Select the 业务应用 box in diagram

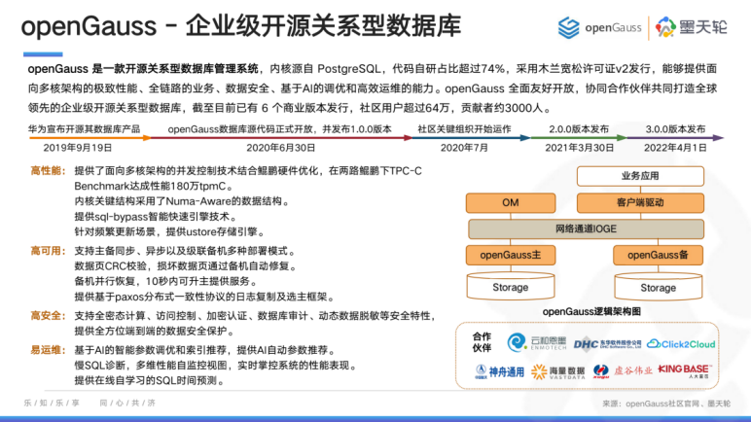pos(640,176)
